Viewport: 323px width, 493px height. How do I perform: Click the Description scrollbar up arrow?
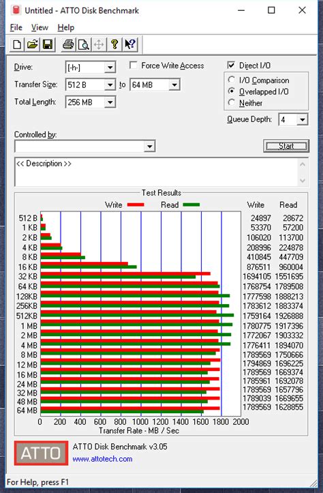303,164
